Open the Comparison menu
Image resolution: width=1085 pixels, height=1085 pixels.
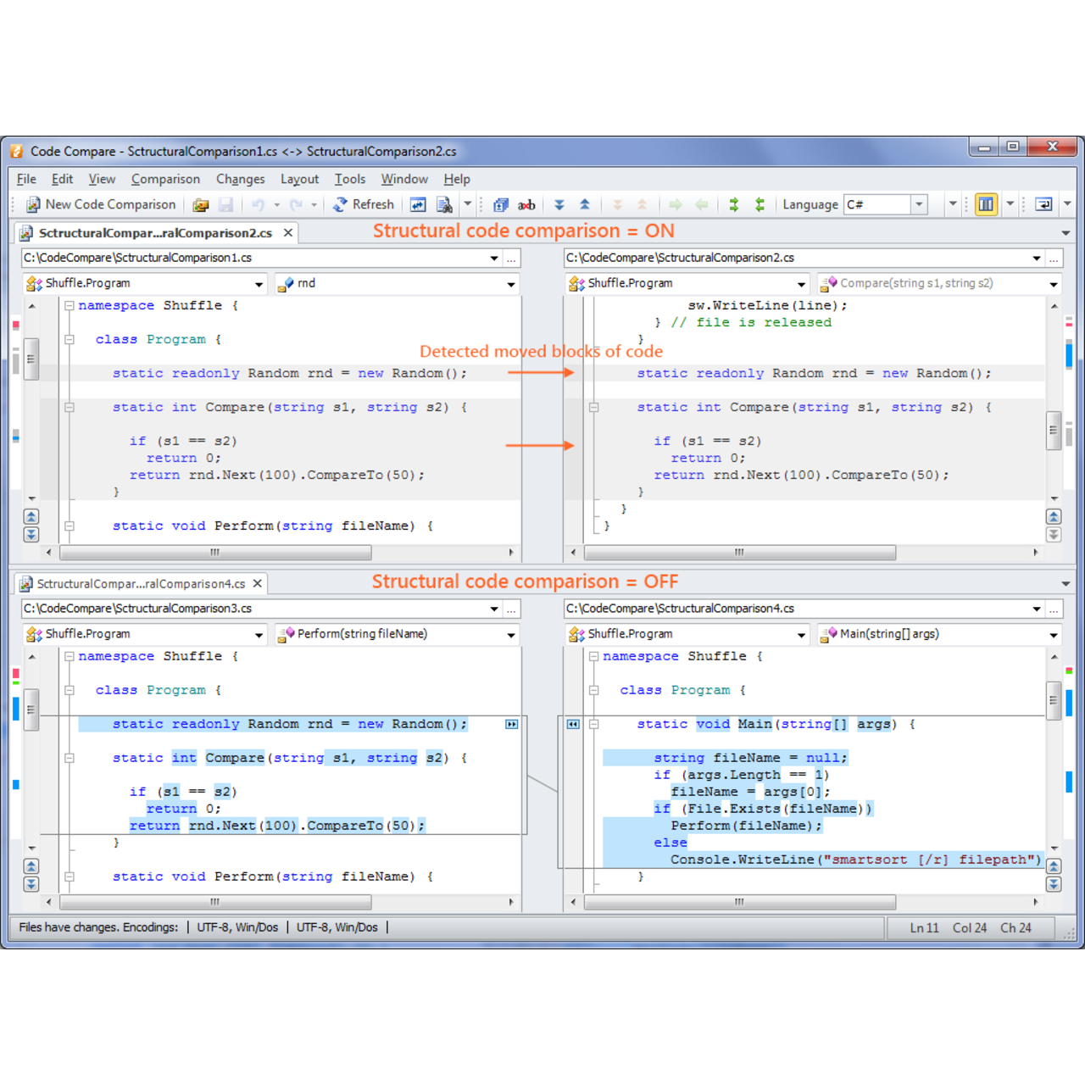coord(166,179)
